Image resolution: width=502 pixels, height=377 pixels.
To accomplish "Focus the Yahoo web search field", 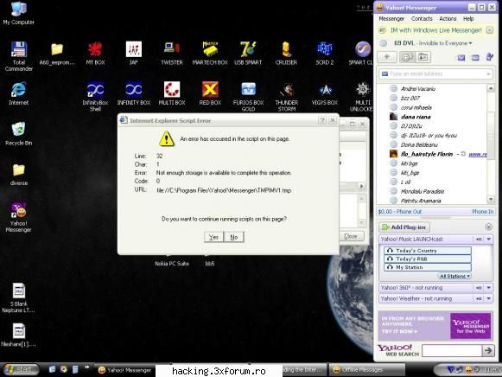I will click(452, 350).
